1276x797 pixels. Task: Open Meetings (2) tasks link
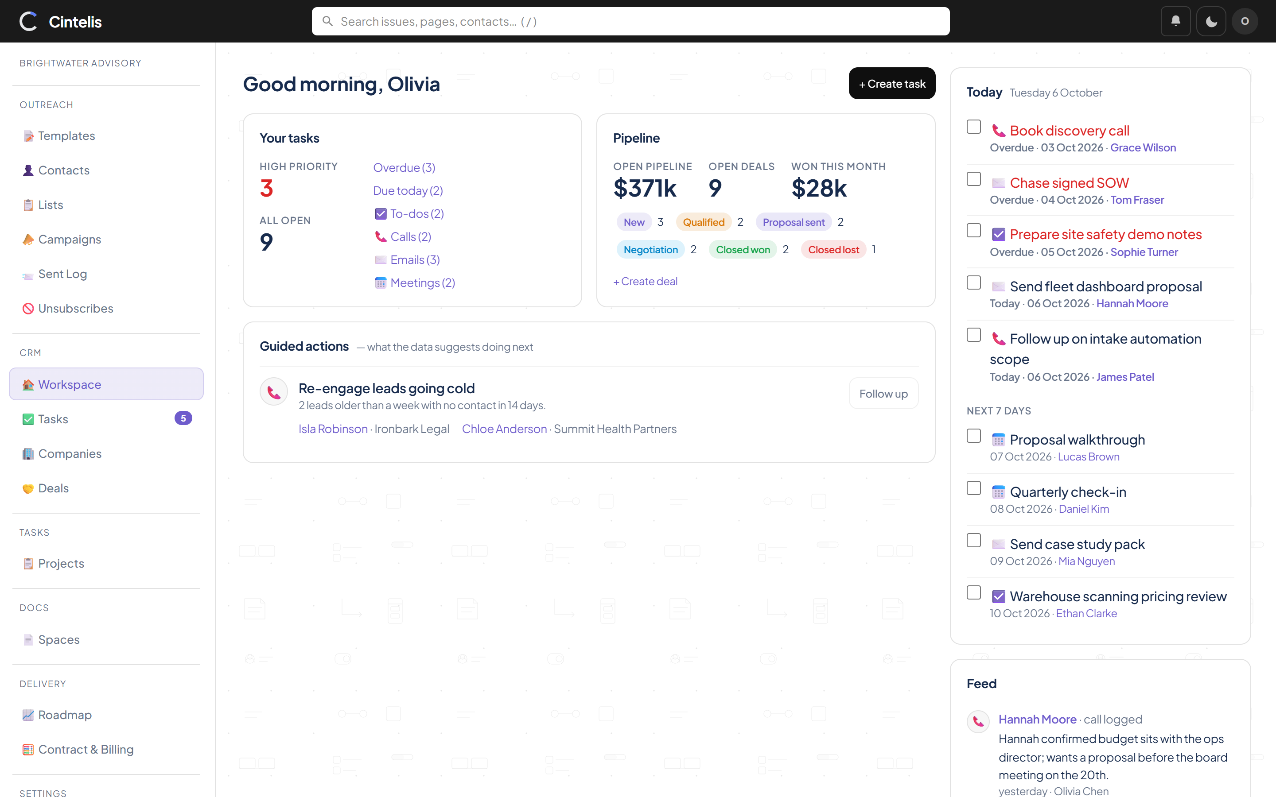tap(414, 283)
